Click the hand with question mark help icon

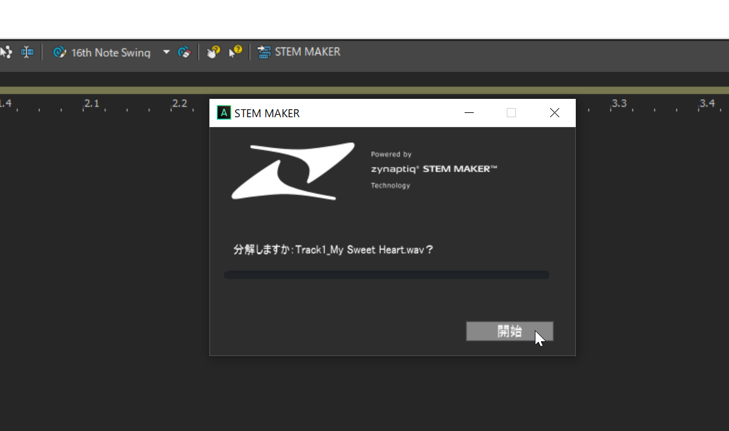point(214,52)
